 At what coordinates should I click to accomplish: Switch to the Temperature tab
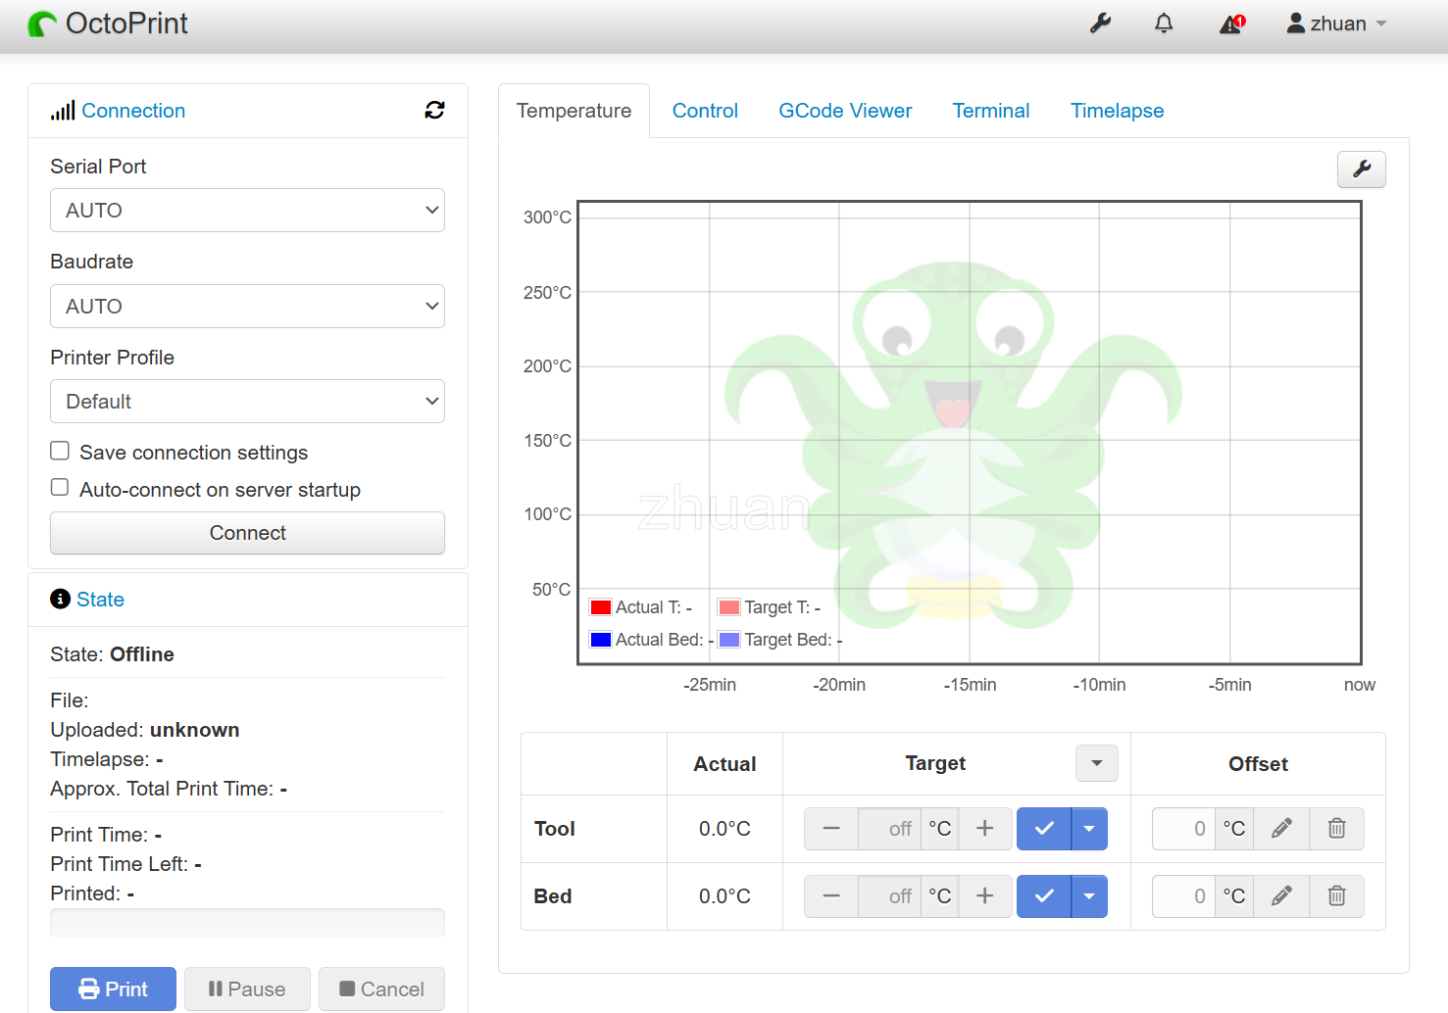pyautogui.click(x=574, y=111)
